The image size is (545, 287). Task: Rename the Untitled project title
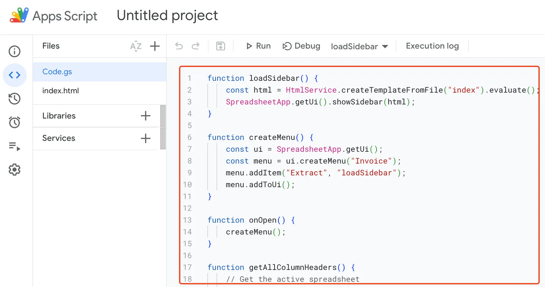pos(167,16)
